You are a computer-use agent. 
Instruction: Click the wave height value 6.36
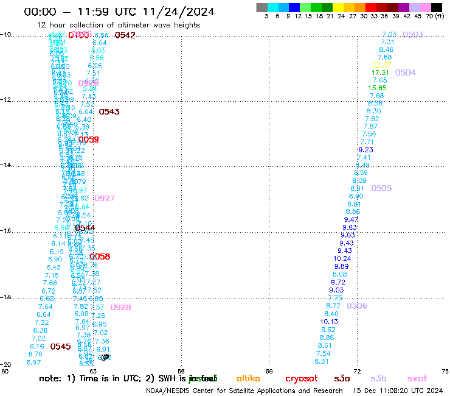pos(40,330)
